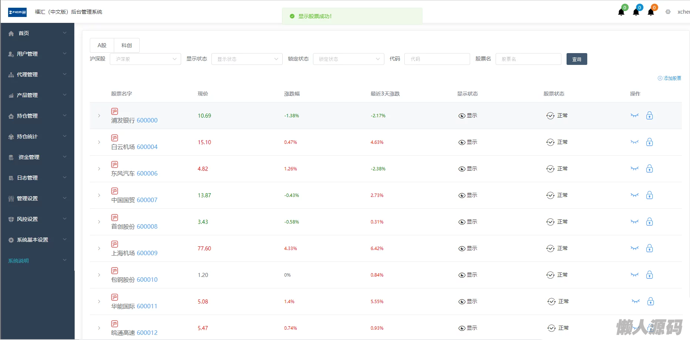Viewport: 690px width, 340px height.
Task: Toggle 正常 stock status for 华能国际
Action: [558, 302]
